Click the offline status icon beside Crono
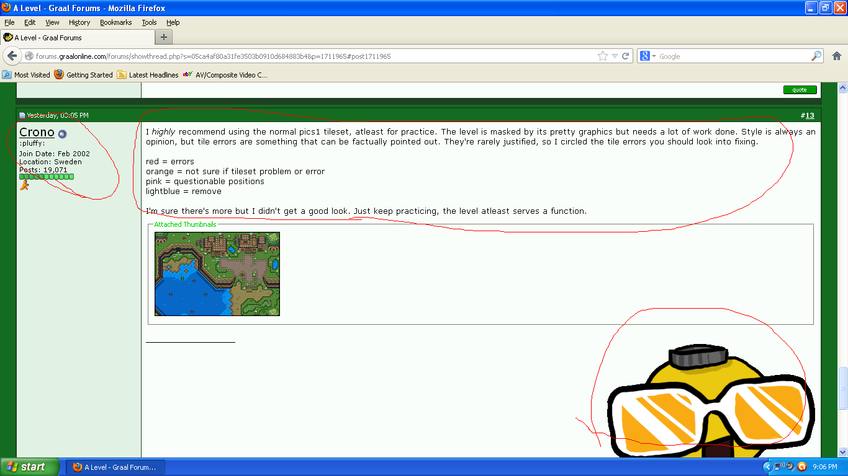 tap(62, 134)
